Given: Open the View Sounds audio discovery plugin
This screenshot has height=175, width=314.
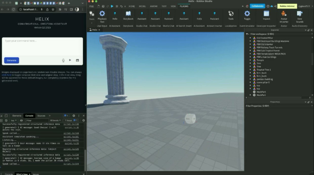Looking at the screenshot, I should pyautogui.click(x=300, y=17).
